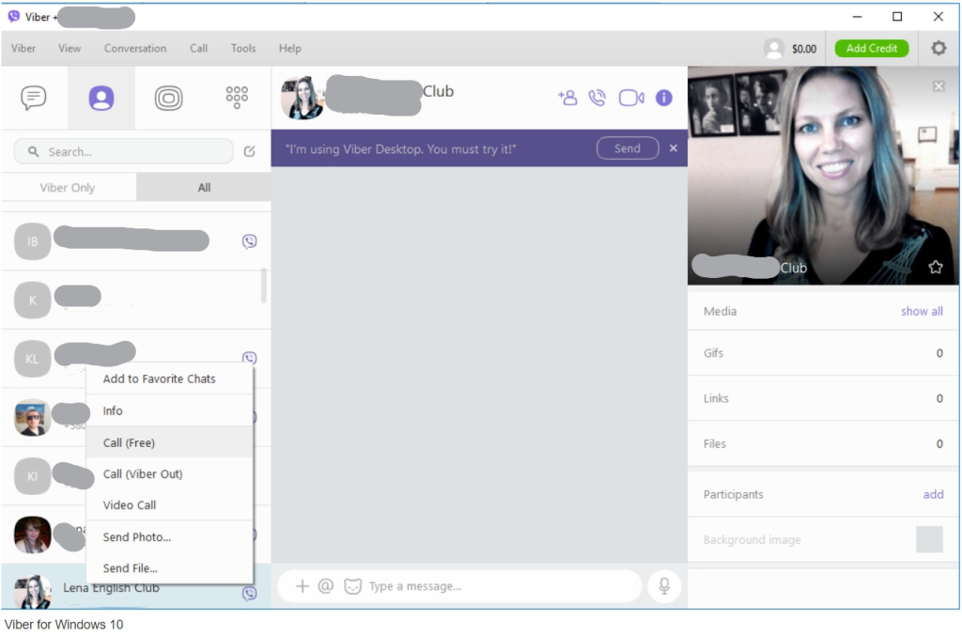Click the @ mention icon in message bar
This screenshot has height=634, width=962.
click(326, 586)
